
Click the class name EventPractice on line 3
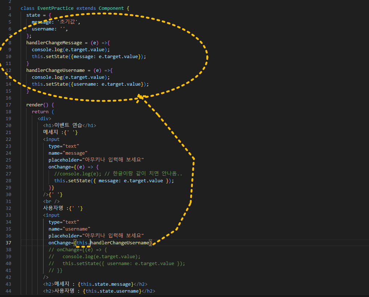[x=55, y=8]
